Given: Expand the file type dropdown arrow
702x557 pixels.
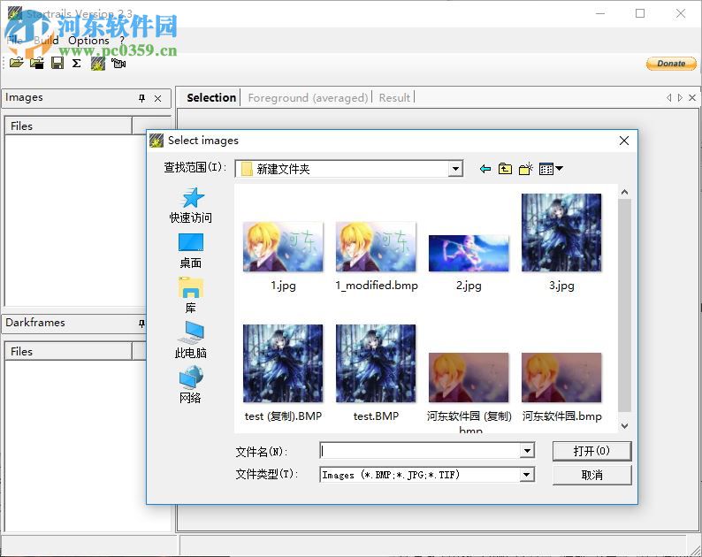Looking at the screenshot, I should coord(528,474).
